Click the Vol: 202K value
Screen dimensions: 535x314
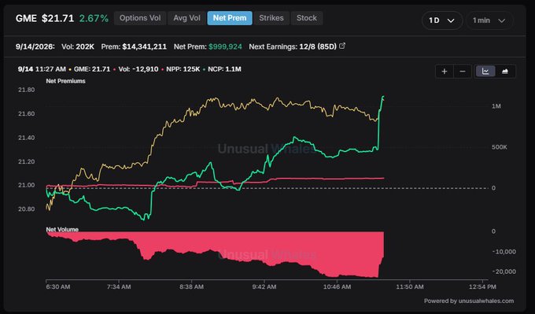pyautogui.click(x=78, y=46)
